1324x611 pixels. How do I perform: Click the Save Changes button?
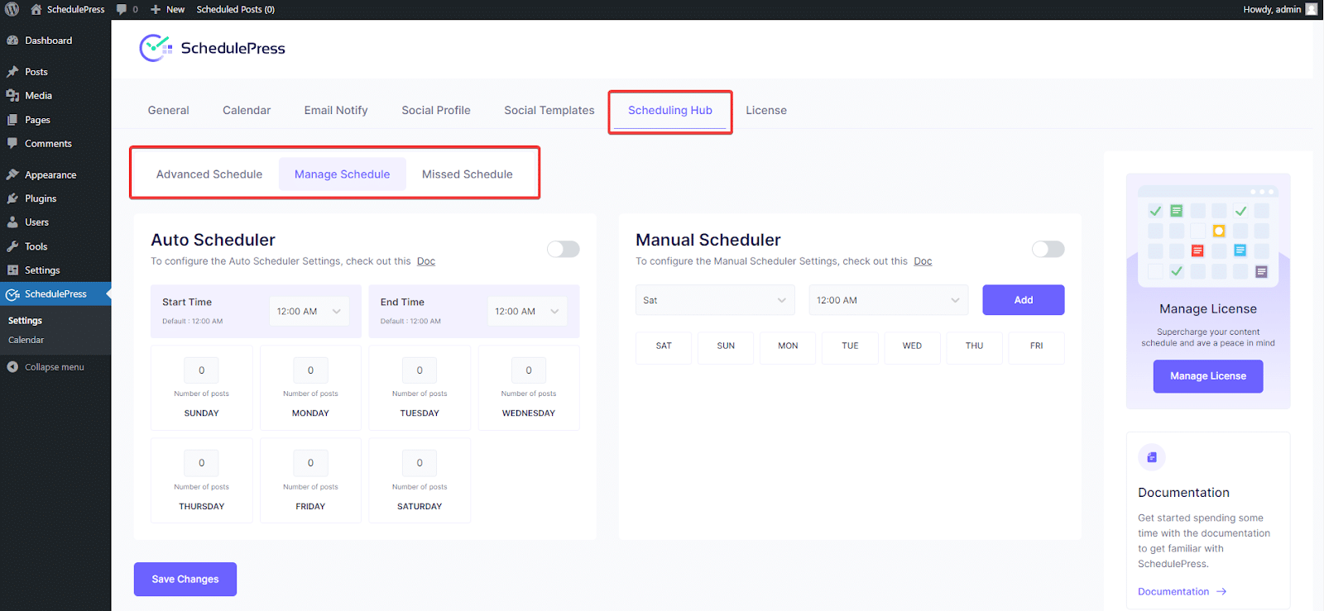(185, 580)
